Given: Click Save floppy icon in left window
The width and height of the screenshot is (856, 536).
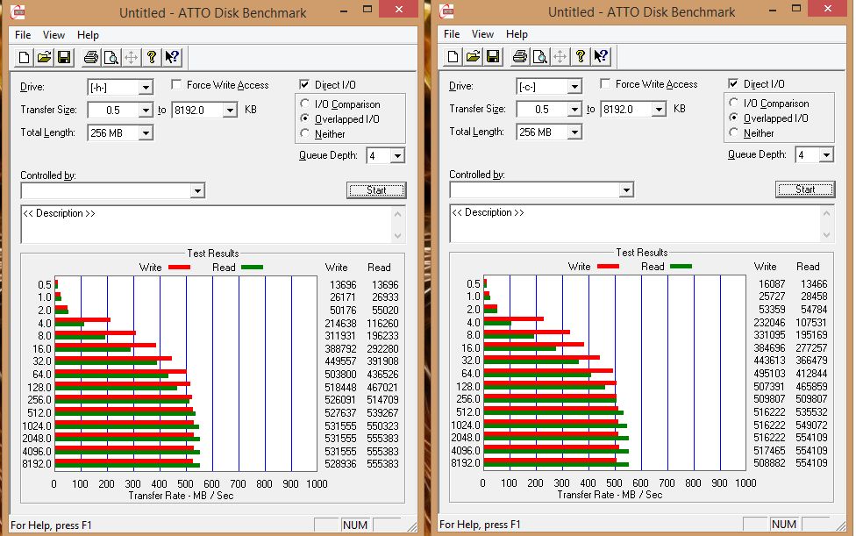Looking at the screenshot, I should pos(64,57).
